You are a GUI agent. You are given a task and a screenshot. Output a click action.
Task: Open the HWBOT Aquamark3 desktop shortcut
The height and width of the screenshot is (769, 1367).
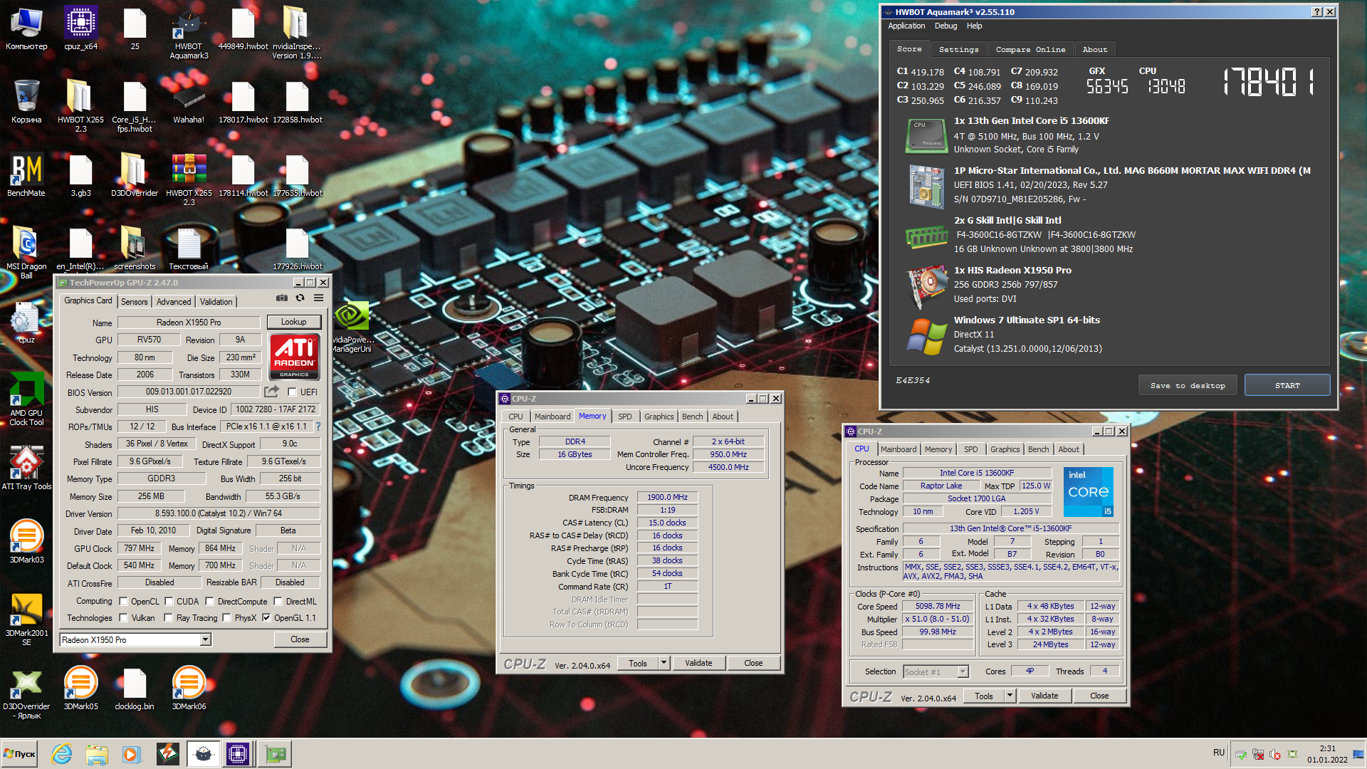(189, 33)
